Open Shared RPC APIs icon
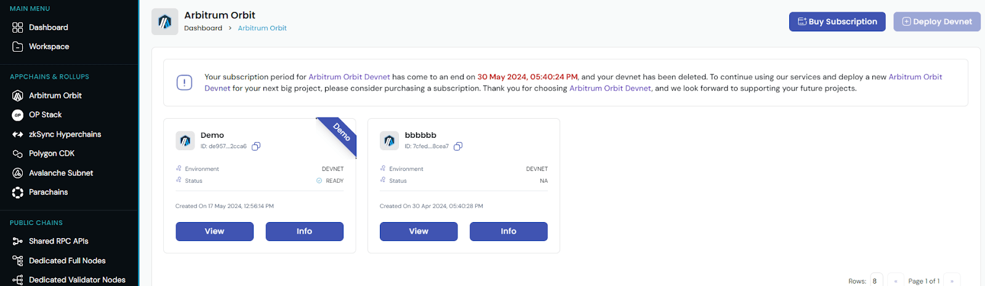The width and height of the screenshot is (985, 286). tap(18, 241)
